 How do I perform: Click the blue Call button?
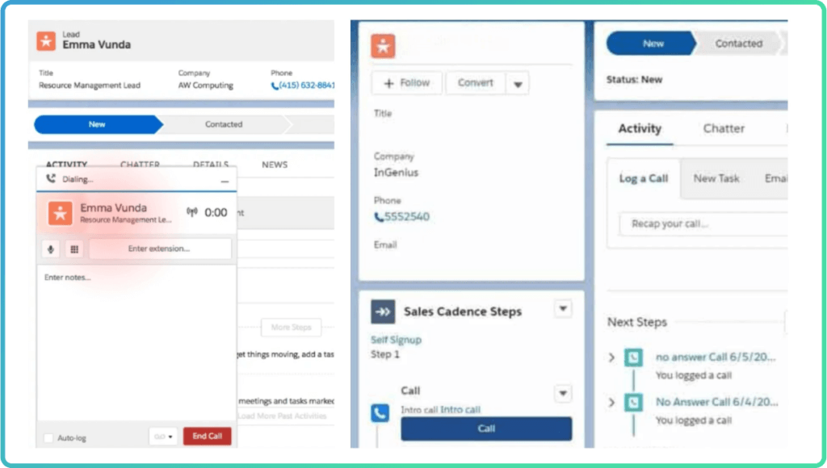(x=486, y=428)
